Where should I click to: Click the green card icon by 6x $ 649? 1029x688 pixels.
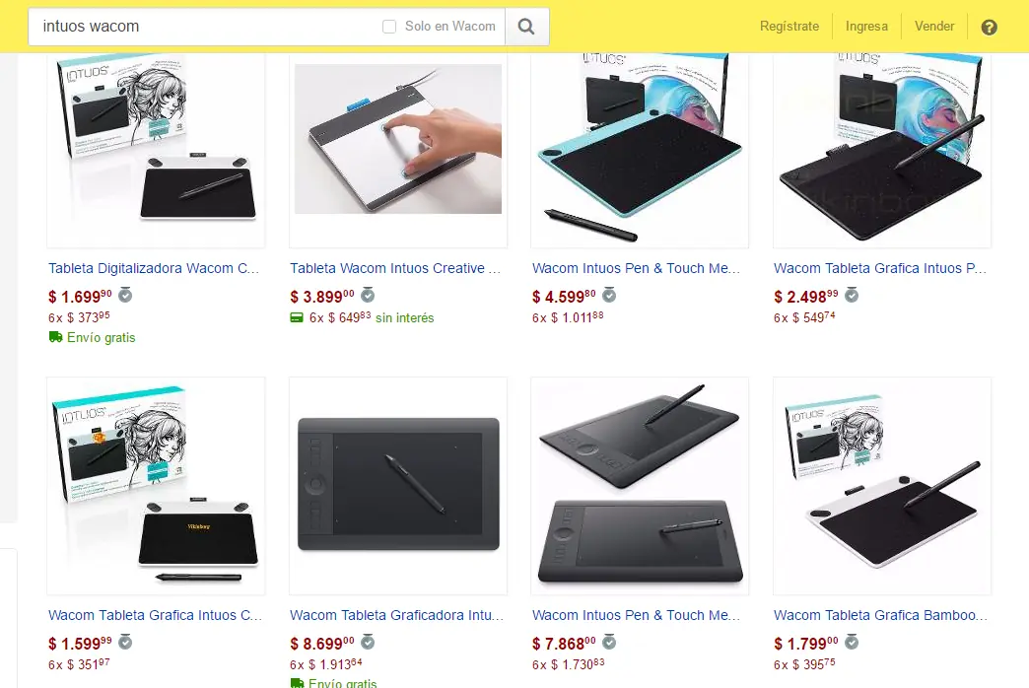297,317
